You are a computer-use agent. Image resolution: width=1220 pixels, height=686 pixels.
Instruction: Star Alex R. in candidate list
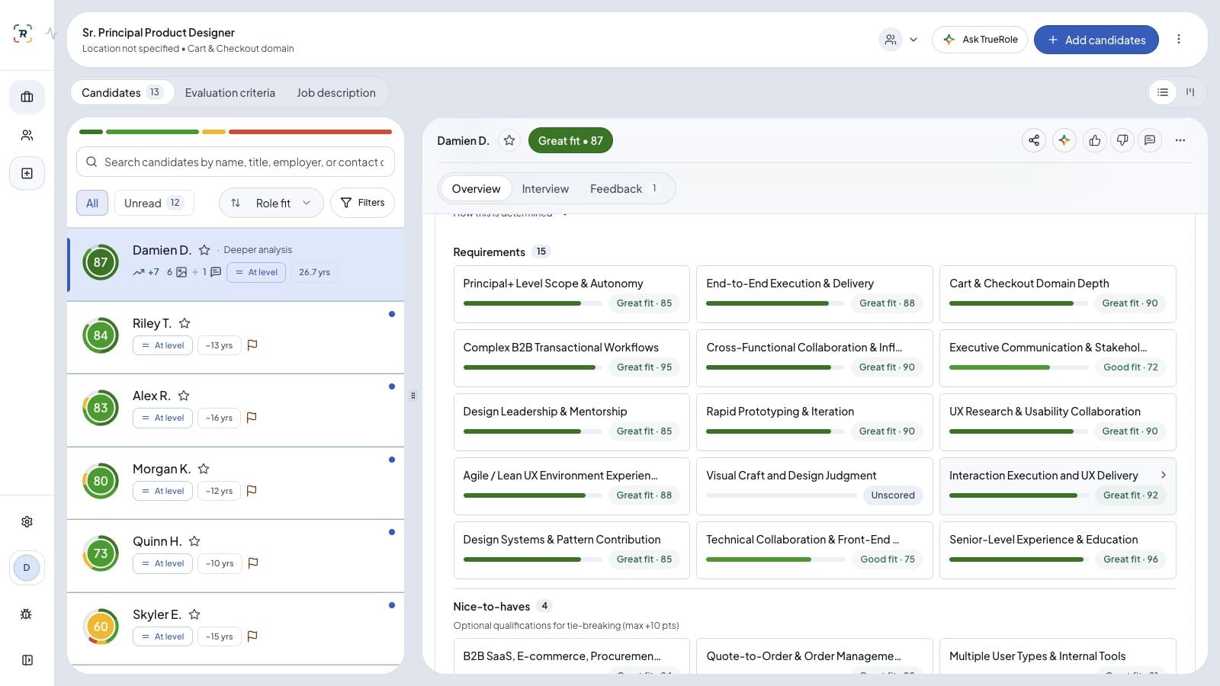(184, 396)
